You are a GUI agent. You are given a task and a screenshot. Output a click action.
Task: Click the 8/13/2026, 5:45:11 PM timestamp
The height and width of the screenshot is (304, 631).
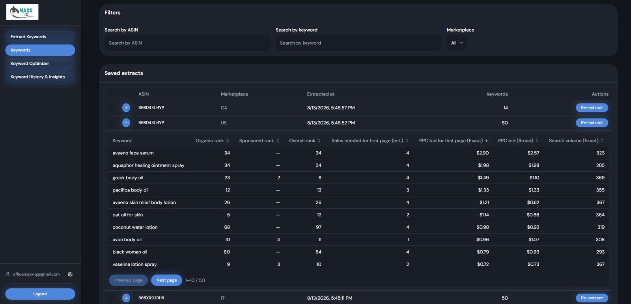click(x=330, y=298)
